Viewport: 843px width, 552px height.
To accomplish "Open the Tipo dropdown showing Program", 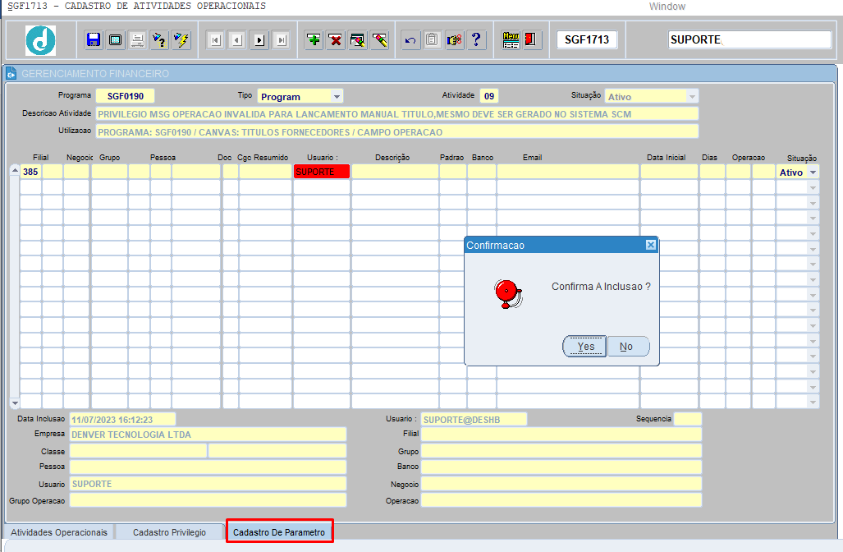I will 337,97.
